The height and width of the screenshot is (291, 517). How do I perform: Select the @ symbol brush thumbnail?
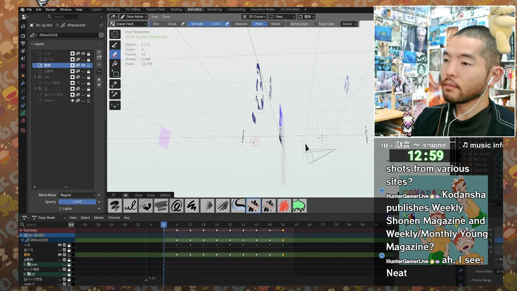177,206
